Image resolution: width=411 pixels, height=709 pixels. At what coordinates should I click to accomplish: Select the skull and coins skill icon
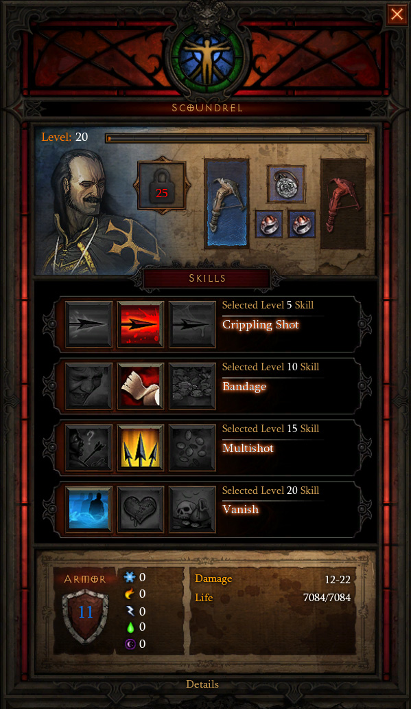pos(192,510)
